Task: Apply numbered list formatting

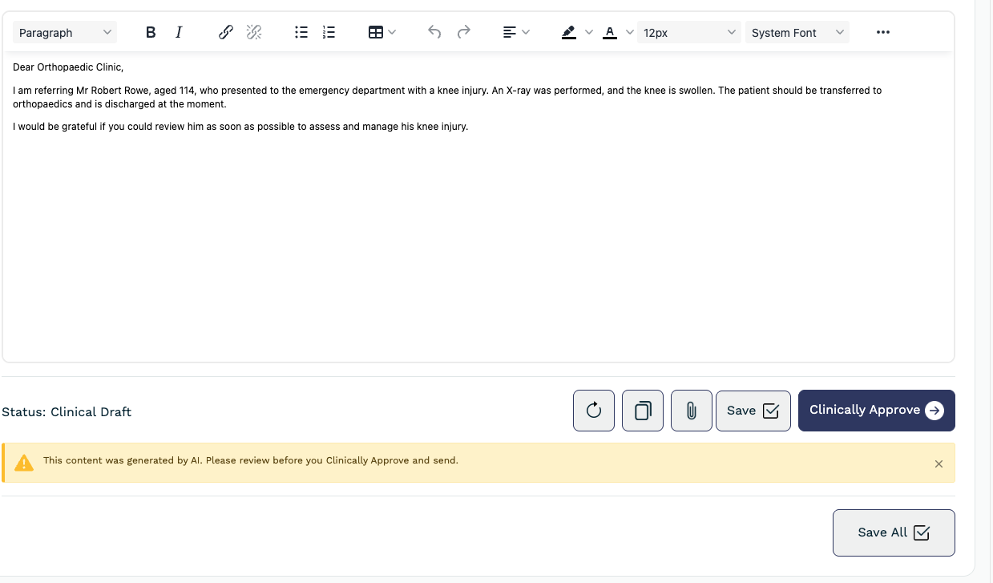Action: click(329, 33)
